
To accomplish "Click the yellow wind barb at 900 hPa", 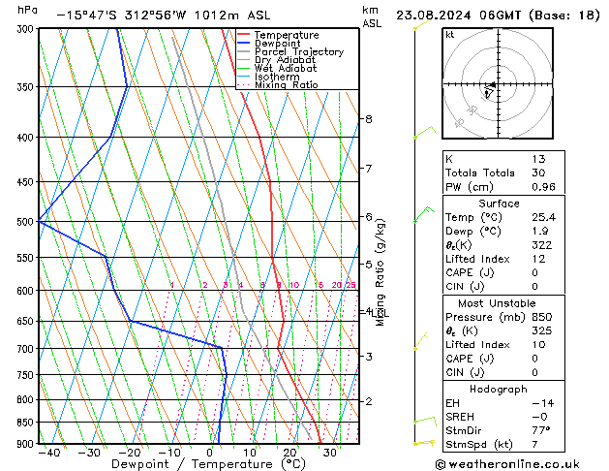I will click(424, 443).
